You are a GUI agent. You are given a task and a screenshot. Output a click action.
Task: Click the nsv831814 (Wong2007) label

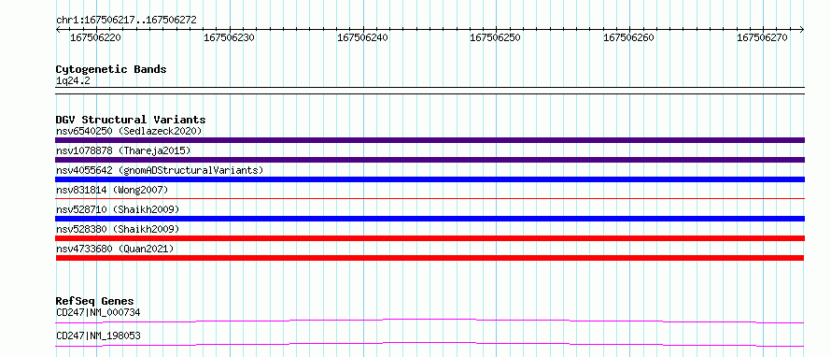click(112, 190)
